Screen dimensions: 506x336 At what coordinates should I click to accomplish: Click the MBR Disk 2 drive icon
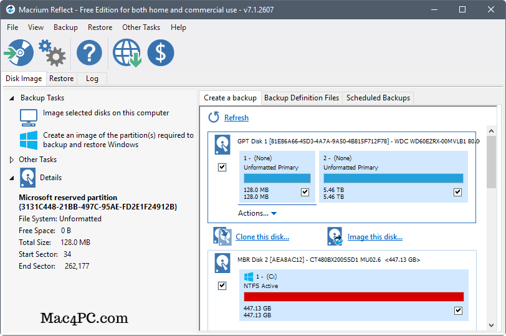[x=222, y=263]
